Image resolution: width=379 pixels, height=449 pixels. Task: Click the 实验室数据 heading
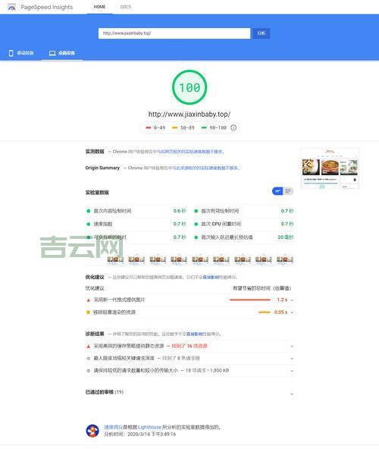pyautogui.click(x=97, y=193)
